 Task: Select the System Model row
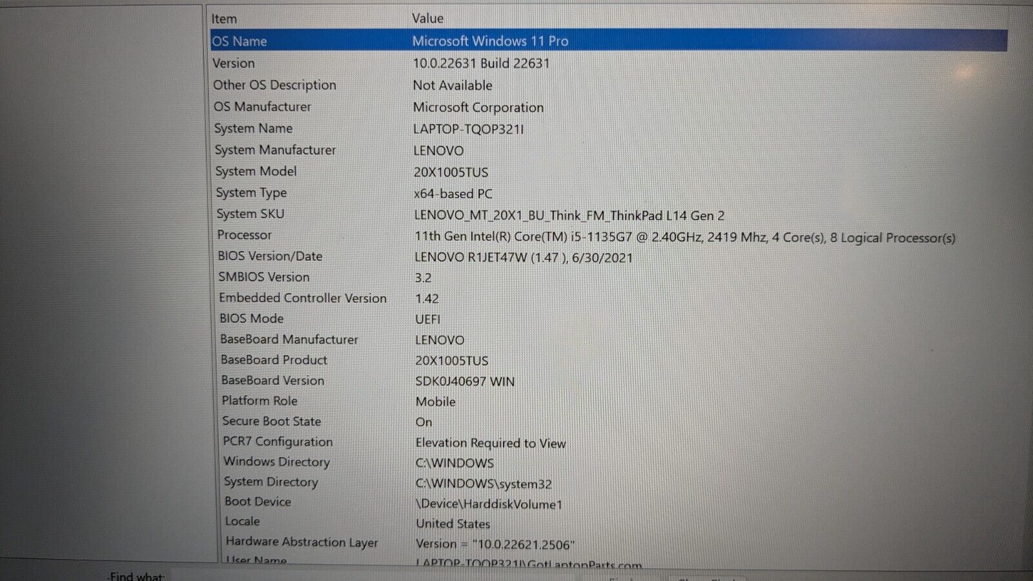point(256,171)
